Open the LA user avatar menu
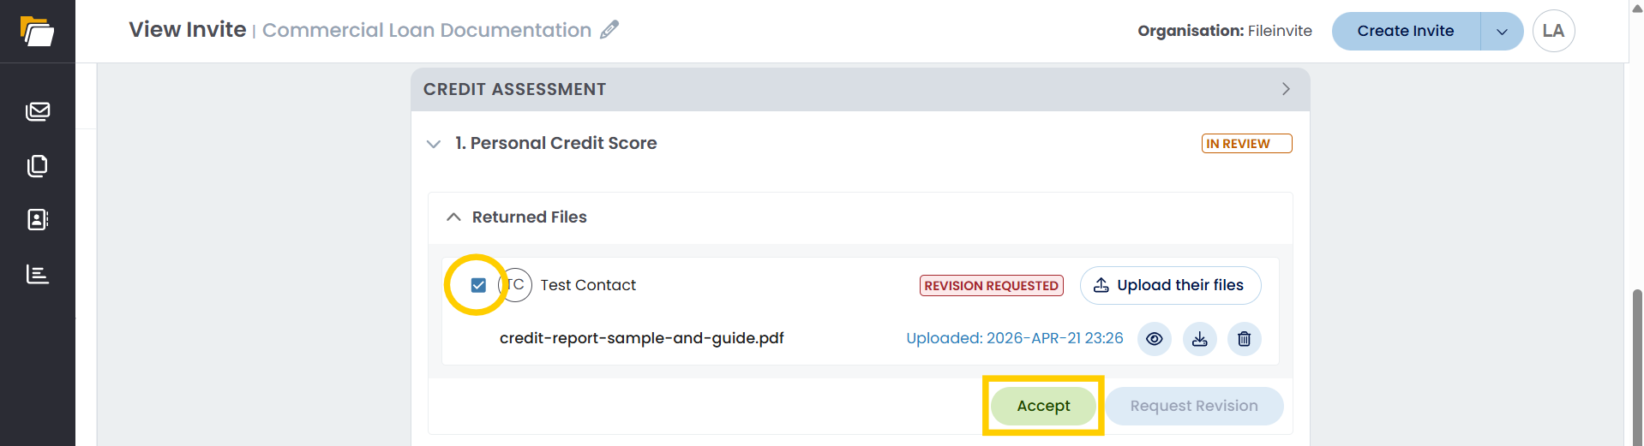The image size is (1644, 446). (1553, 32)
